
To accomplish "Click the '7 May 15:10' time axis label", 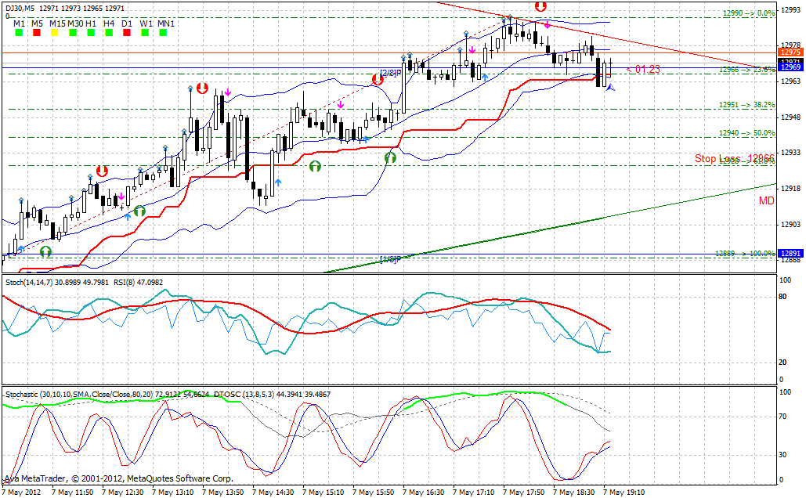I will point(323,493).
